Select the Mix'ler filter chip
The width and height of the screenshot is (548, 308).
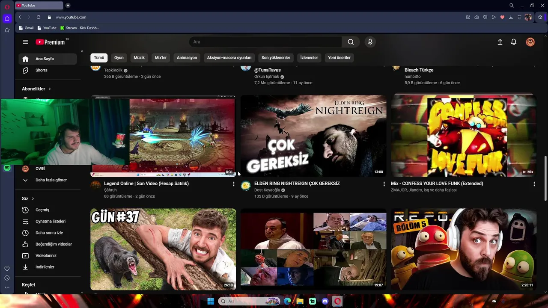tap(161, 58)
